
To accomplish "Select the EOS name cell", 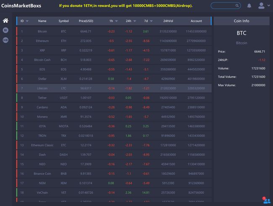I will (x=42, y=70).
